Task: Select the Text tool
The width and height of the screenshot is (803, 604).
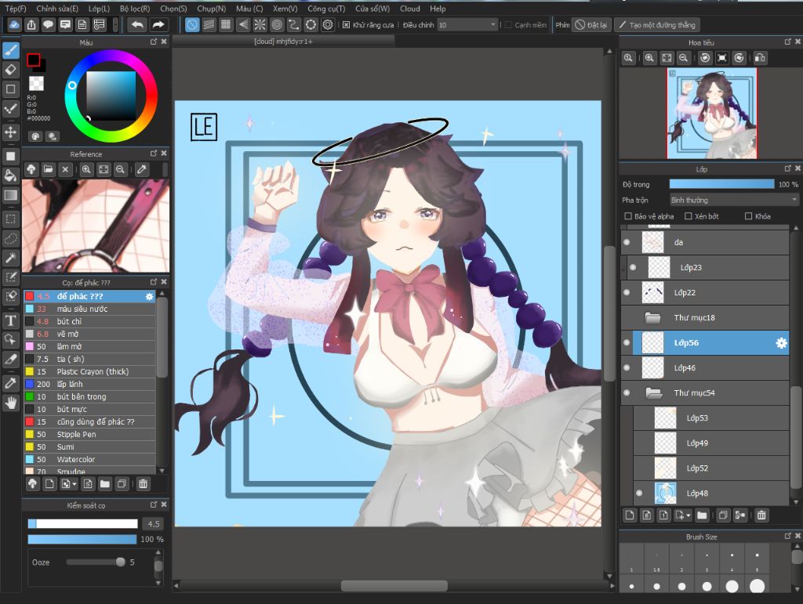Action: (x=11, y=320)
